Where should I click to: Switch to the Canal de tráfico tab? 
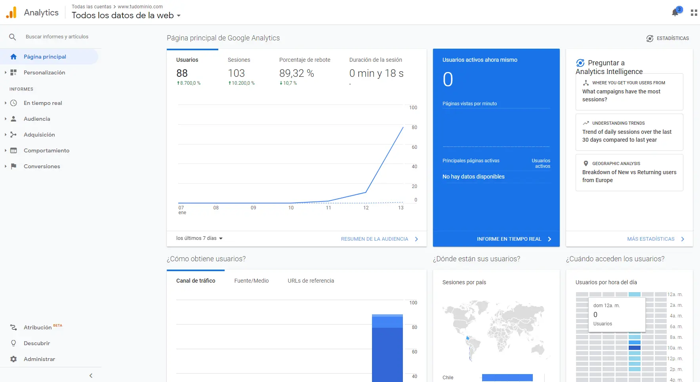tap(196, 281)
